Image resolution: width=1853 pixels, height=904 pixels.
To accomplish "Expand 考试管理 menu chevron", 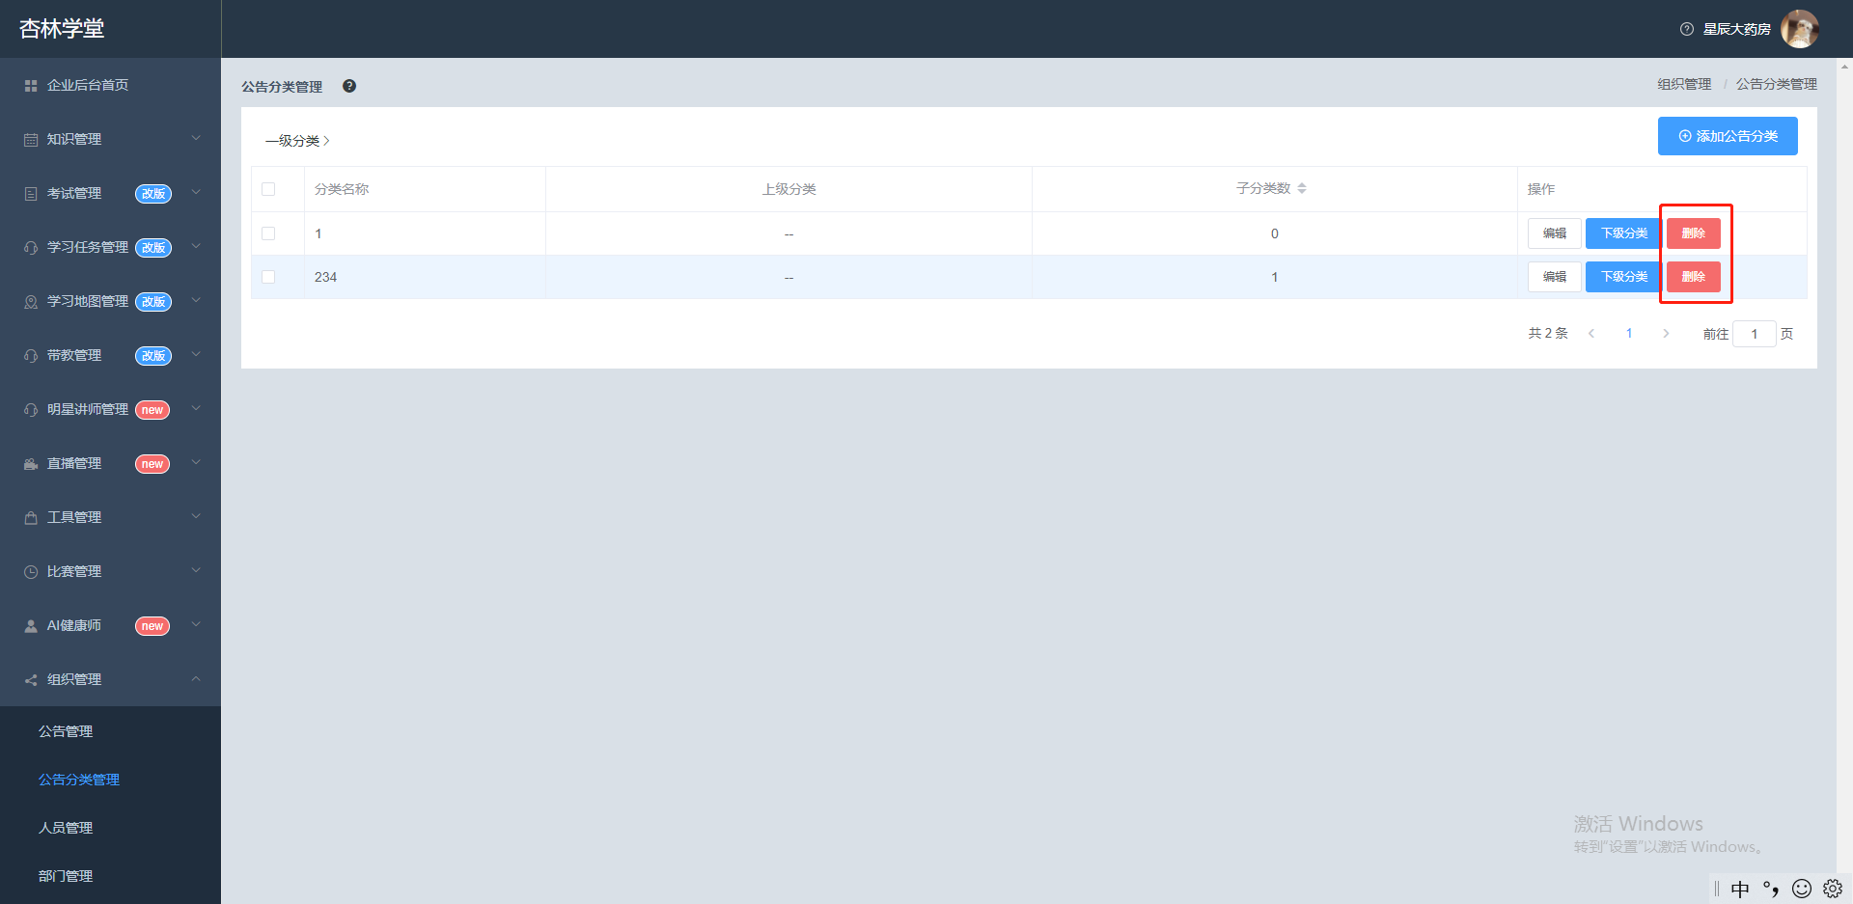I will click(x=196, y=192).
